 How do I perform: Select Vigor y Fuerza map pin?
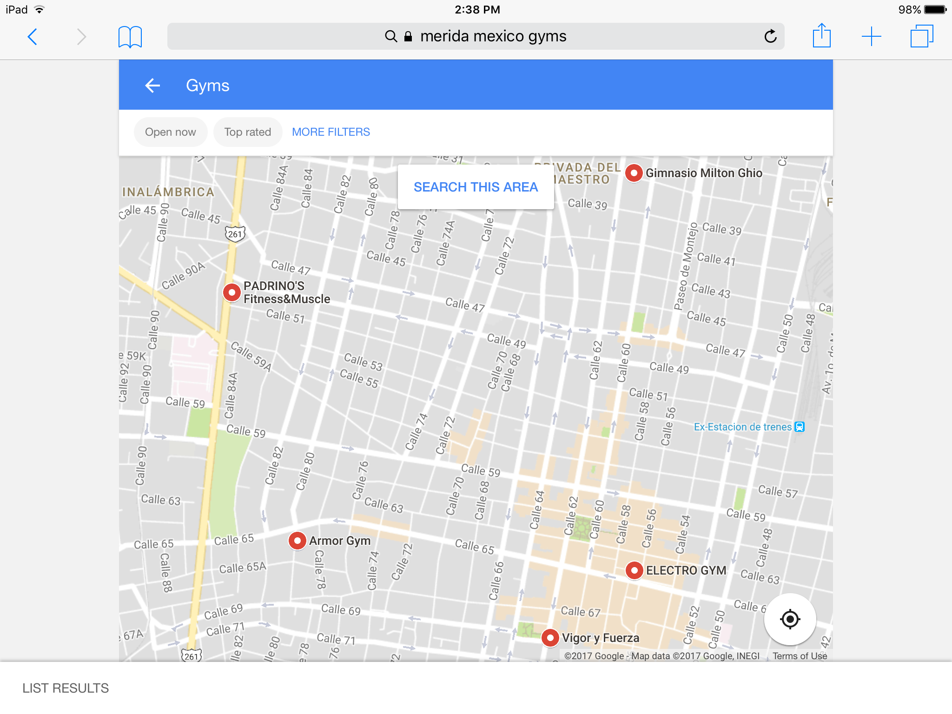[x=550, y=638]
